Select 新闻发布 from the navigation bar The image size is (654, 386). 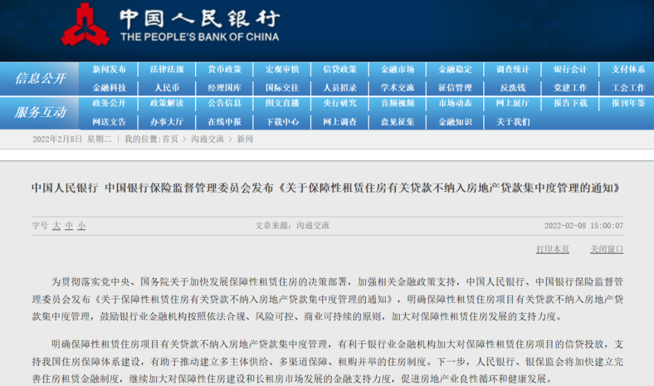click(x=109, y=68)
